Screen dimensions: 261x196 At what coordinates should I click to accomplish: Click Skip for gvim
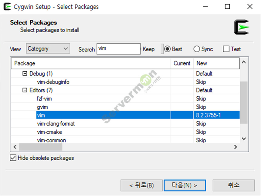click(201, 107)
